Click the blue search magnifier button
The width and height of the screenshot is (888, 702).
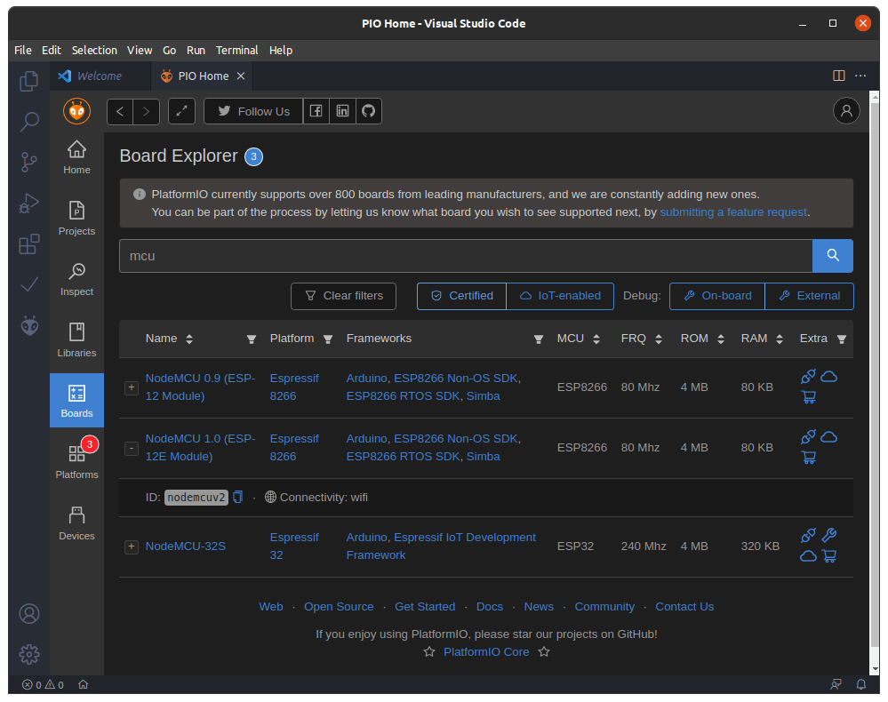[833, 256]
